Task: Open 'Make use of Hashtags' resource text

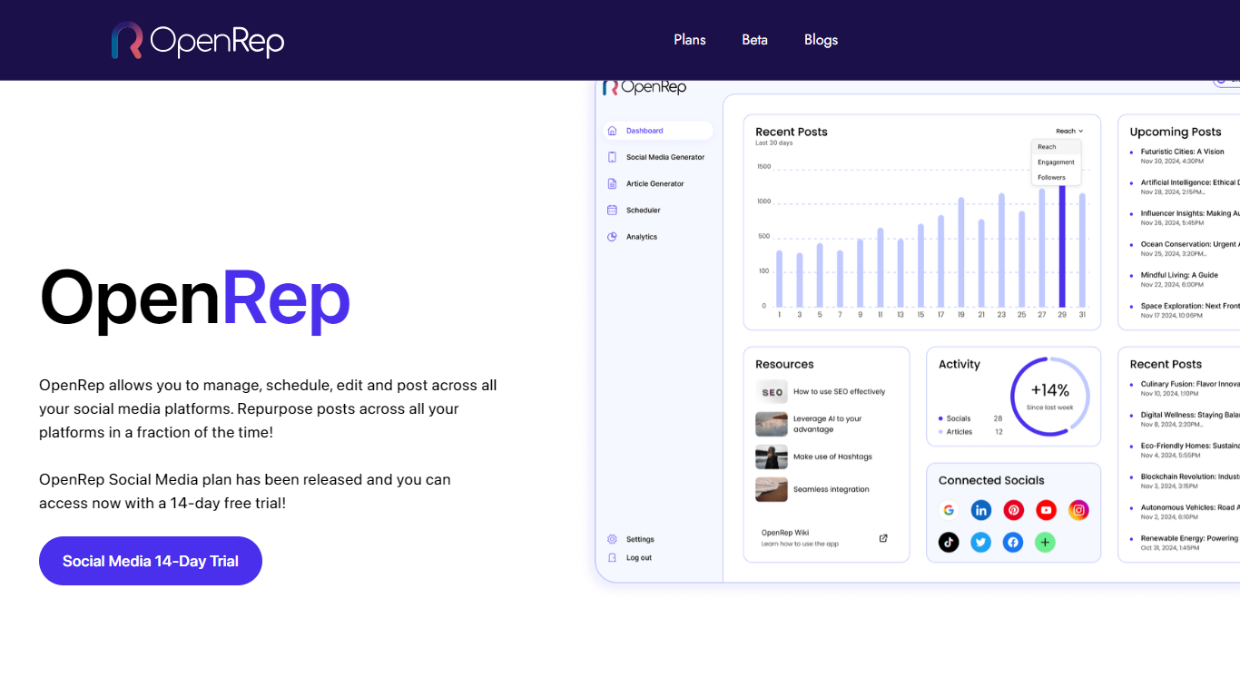Action: pos(832,456)
